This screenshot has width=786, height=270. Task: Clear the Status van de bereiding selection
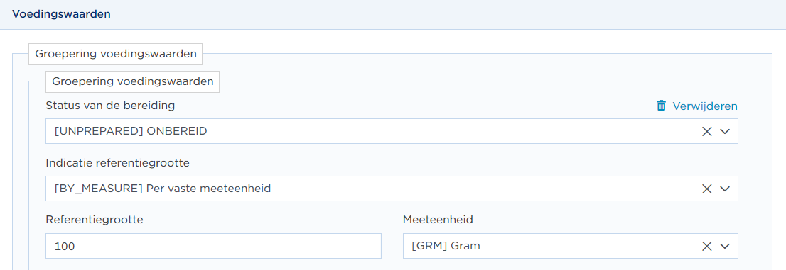(707, 132)
